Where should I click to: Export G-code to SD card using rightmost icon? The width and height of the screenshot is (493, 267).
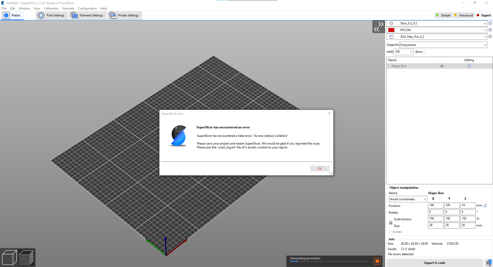pos(488,263)
